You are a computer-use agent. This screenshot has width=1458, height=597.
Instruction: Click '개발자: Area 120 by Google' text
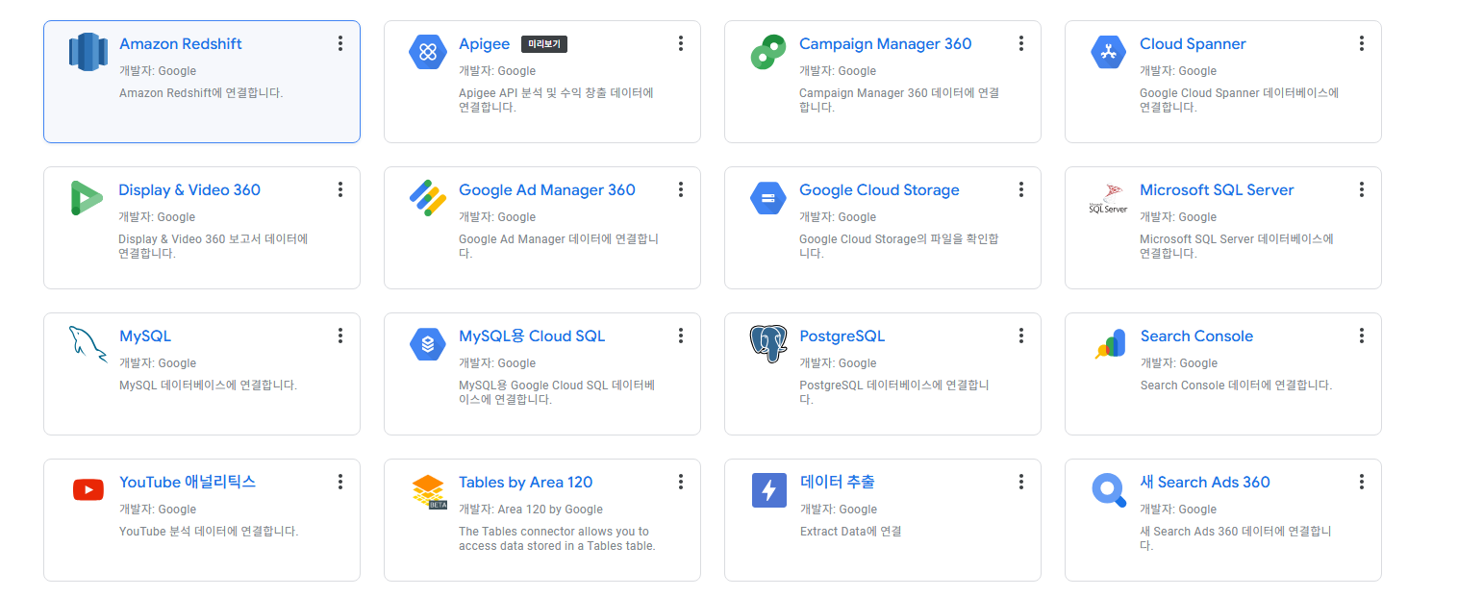(x=531, y=510)
